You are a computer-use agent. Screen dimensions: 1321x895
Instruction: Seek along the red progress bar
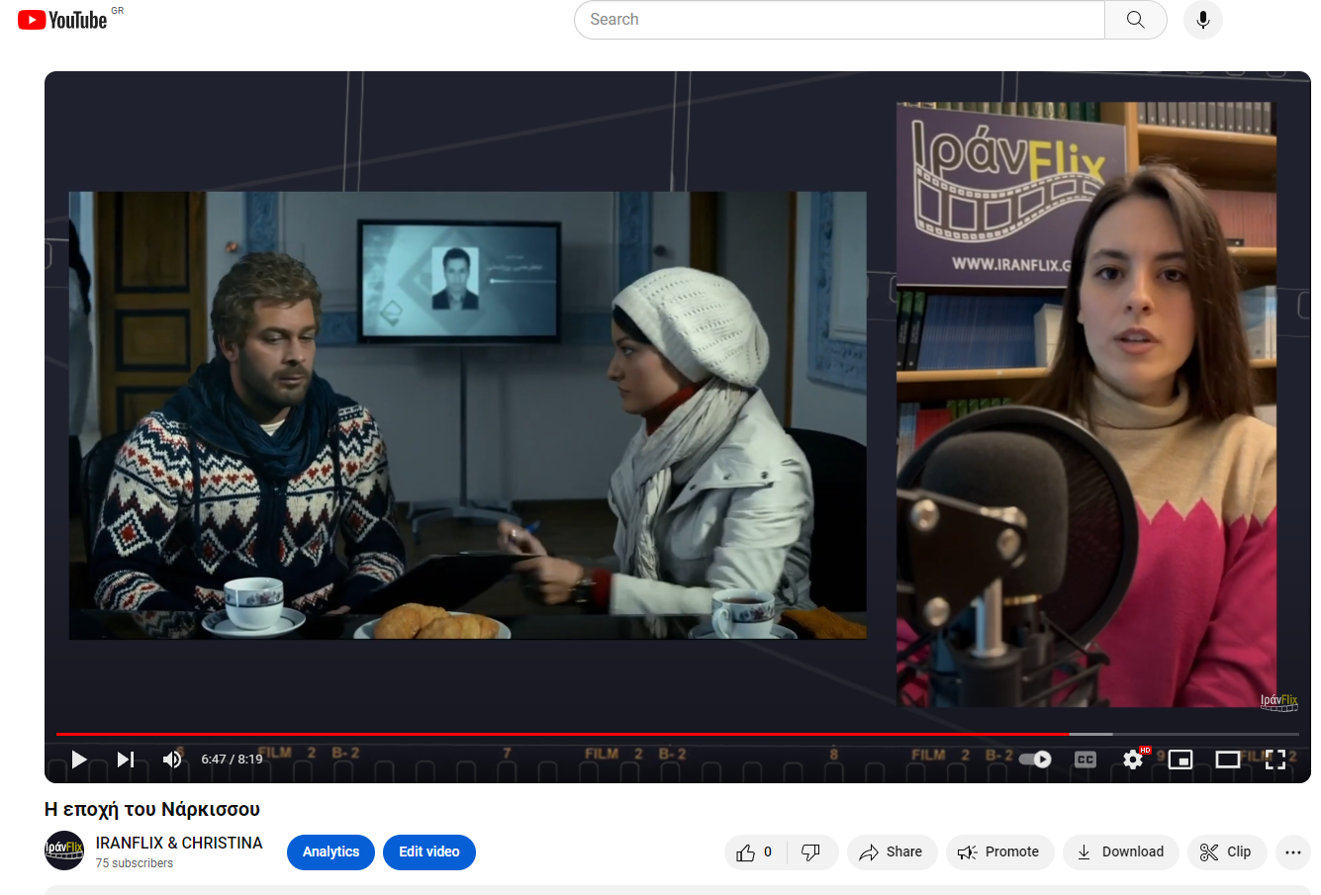click(678, 734)
